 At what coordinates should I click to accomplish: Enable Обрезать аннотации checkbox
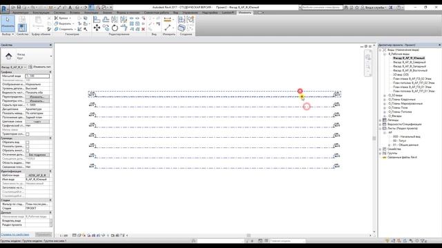click(28, 151)
